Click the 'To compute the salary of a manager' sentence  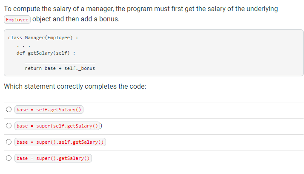click(x=141, y=9)
